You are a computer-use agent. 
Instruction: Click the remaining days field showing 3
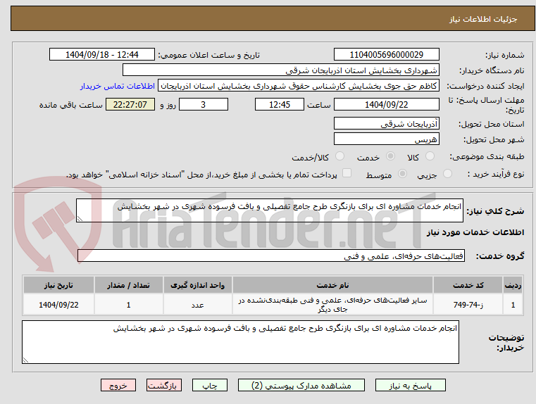pyautogui.click(x=204, y=104)
